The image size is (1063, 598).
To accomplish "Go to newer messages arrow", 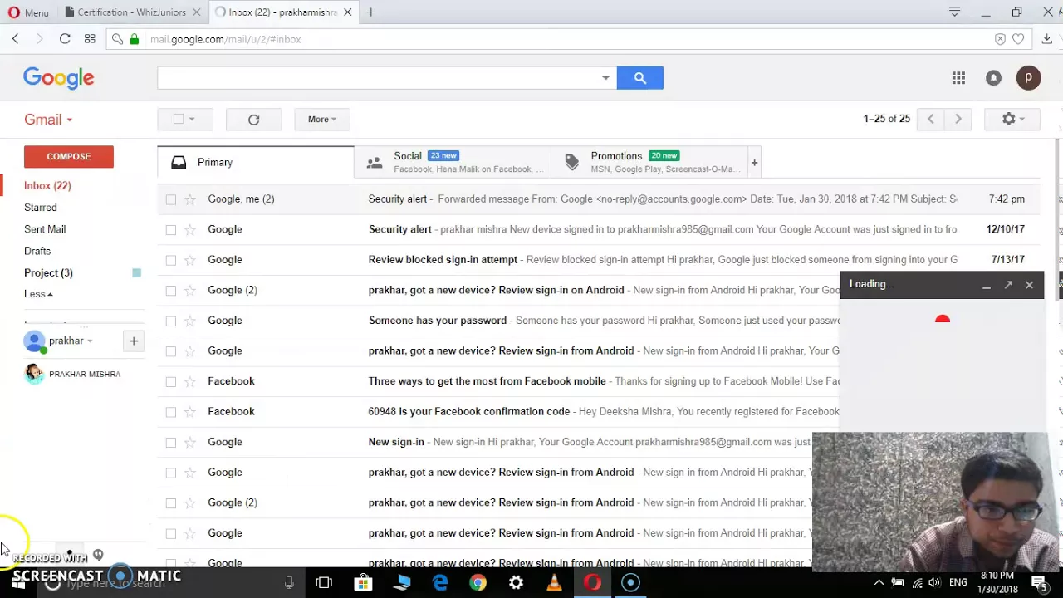I will 931,120.
